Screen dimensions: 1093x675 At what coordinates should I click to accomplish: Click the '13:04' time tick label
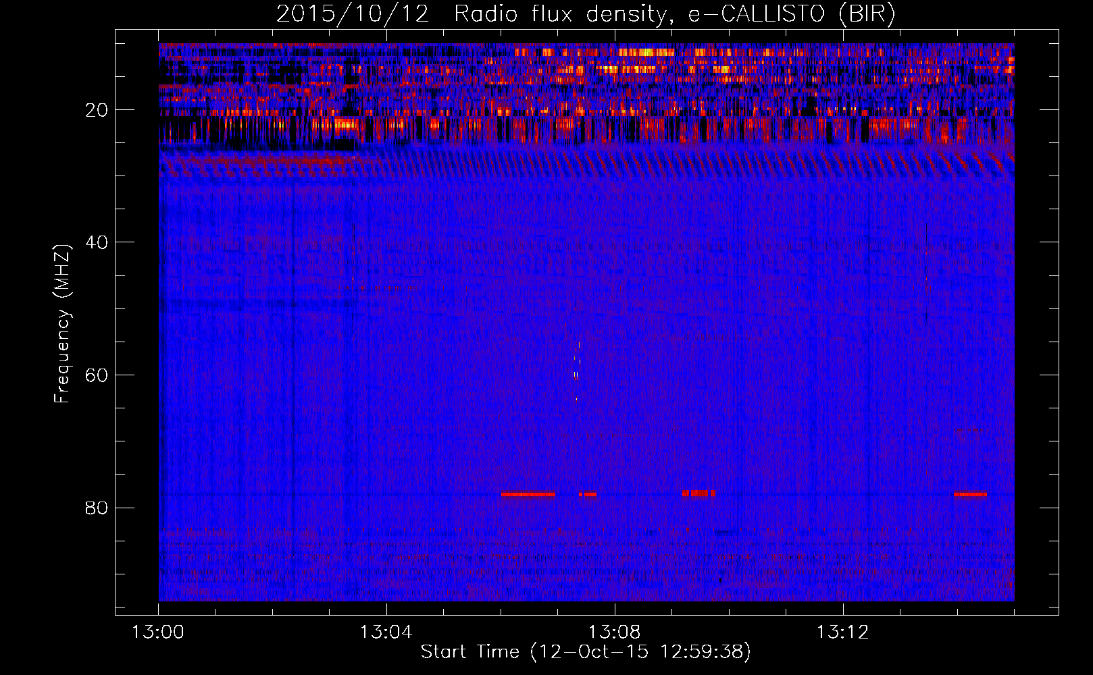[x=386, y=632]
